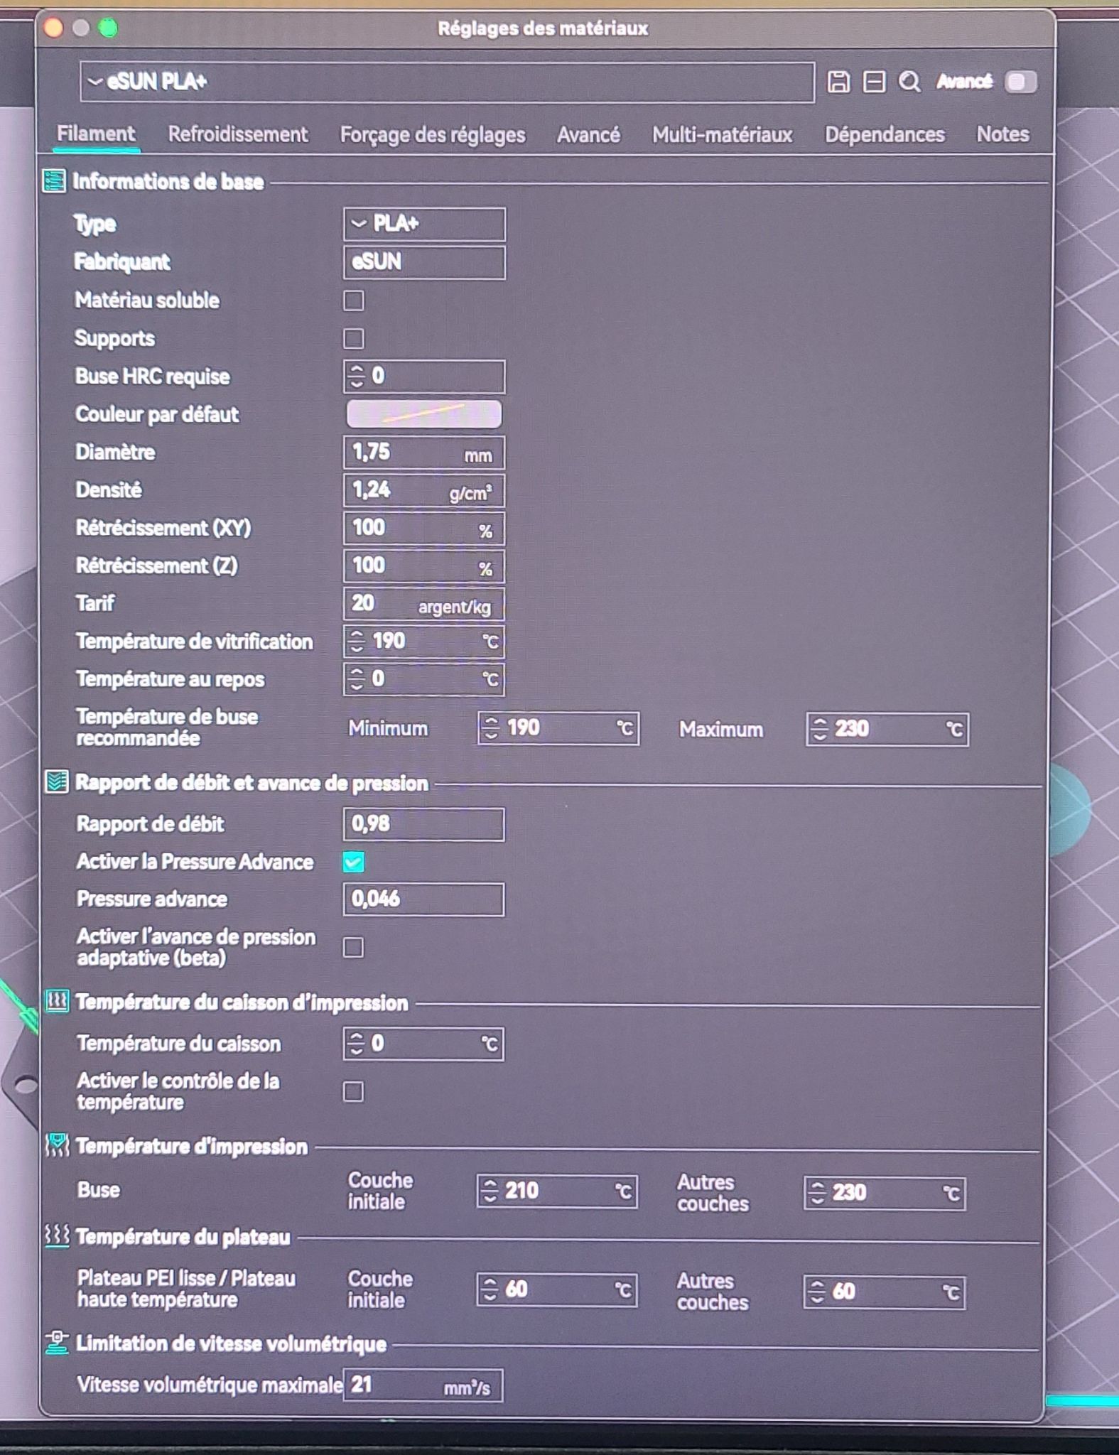Click the Diamètre 1,75 mm field
This screenshot has height=1455, width=1119.
tap(425, 453)
